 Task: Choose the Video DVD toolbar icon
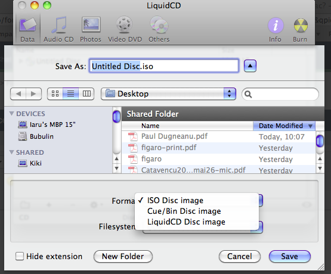point(125,30)
